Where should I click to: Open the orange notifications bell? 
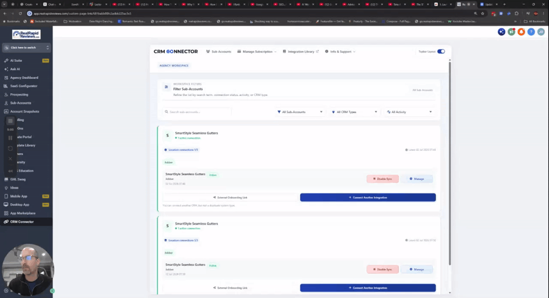pos(521,32)
